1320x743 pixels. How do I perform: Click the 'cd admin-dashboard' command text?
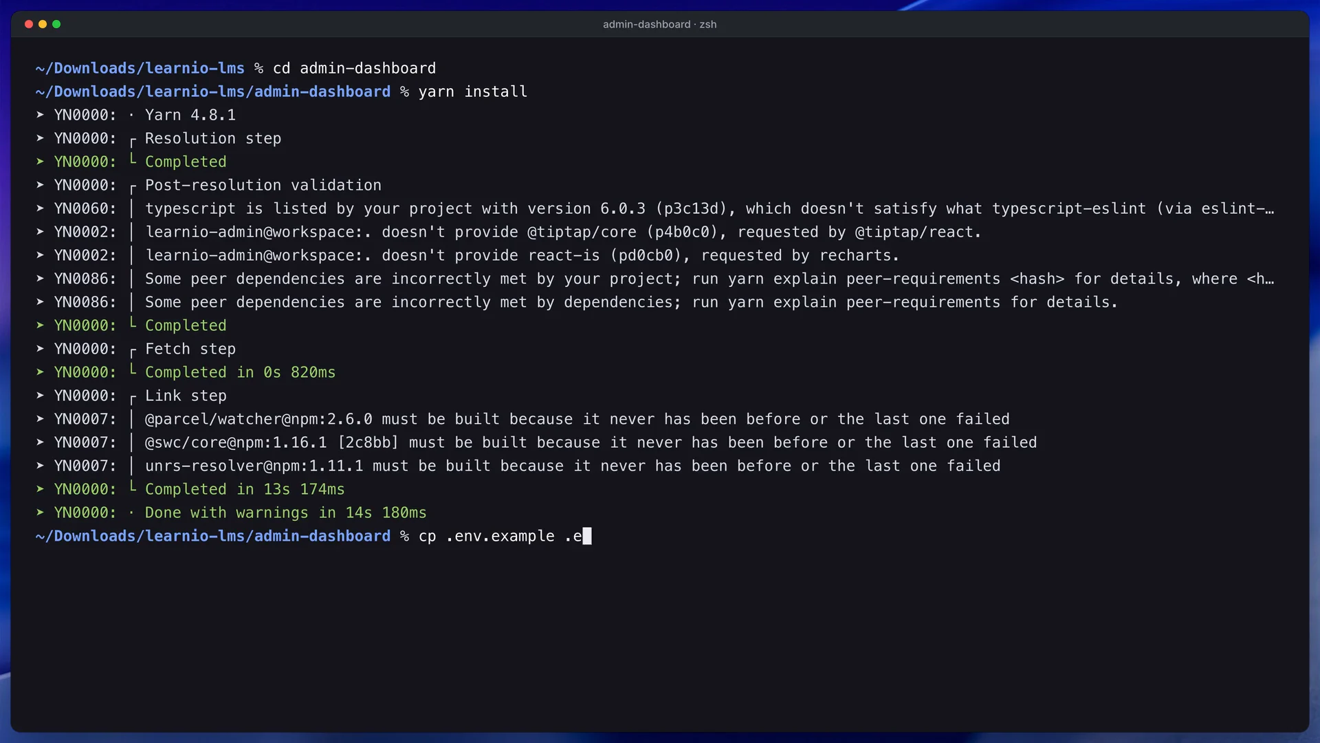354,68
